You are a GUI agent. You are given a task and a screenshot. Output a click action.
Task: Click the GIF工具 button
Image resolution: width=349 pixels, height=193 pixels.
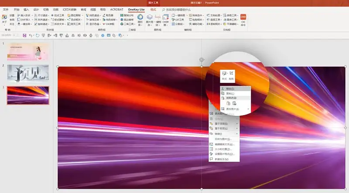[178, 20]
